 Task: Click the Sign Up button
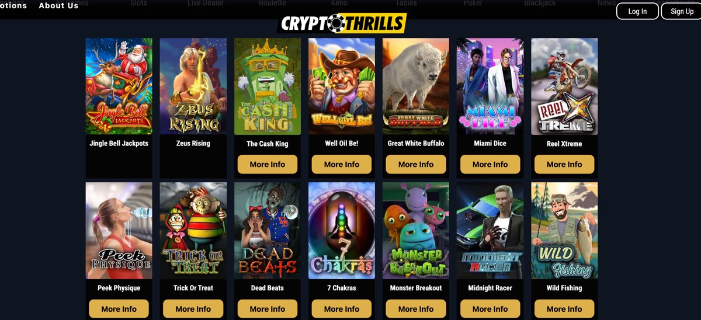coord(682,11)
